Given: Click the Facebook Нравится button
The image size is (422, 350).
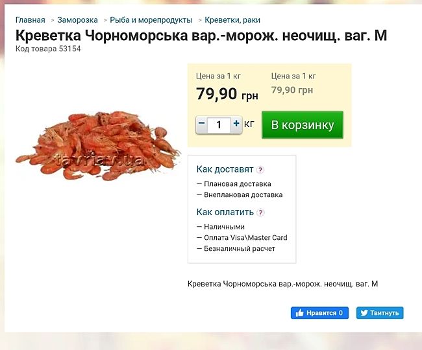Looking at the screenshot, I should click(319, 312).
